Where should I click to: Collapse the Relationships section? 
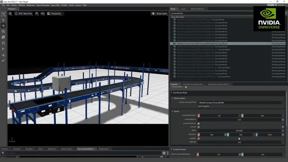click(x=172, y=98)
